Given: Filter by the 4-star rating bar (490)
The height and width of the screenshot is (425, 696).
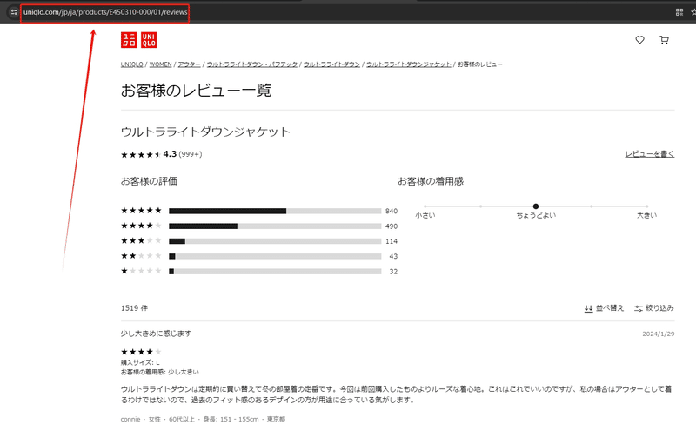Looking at the screenshot, I should click(275, 226).
